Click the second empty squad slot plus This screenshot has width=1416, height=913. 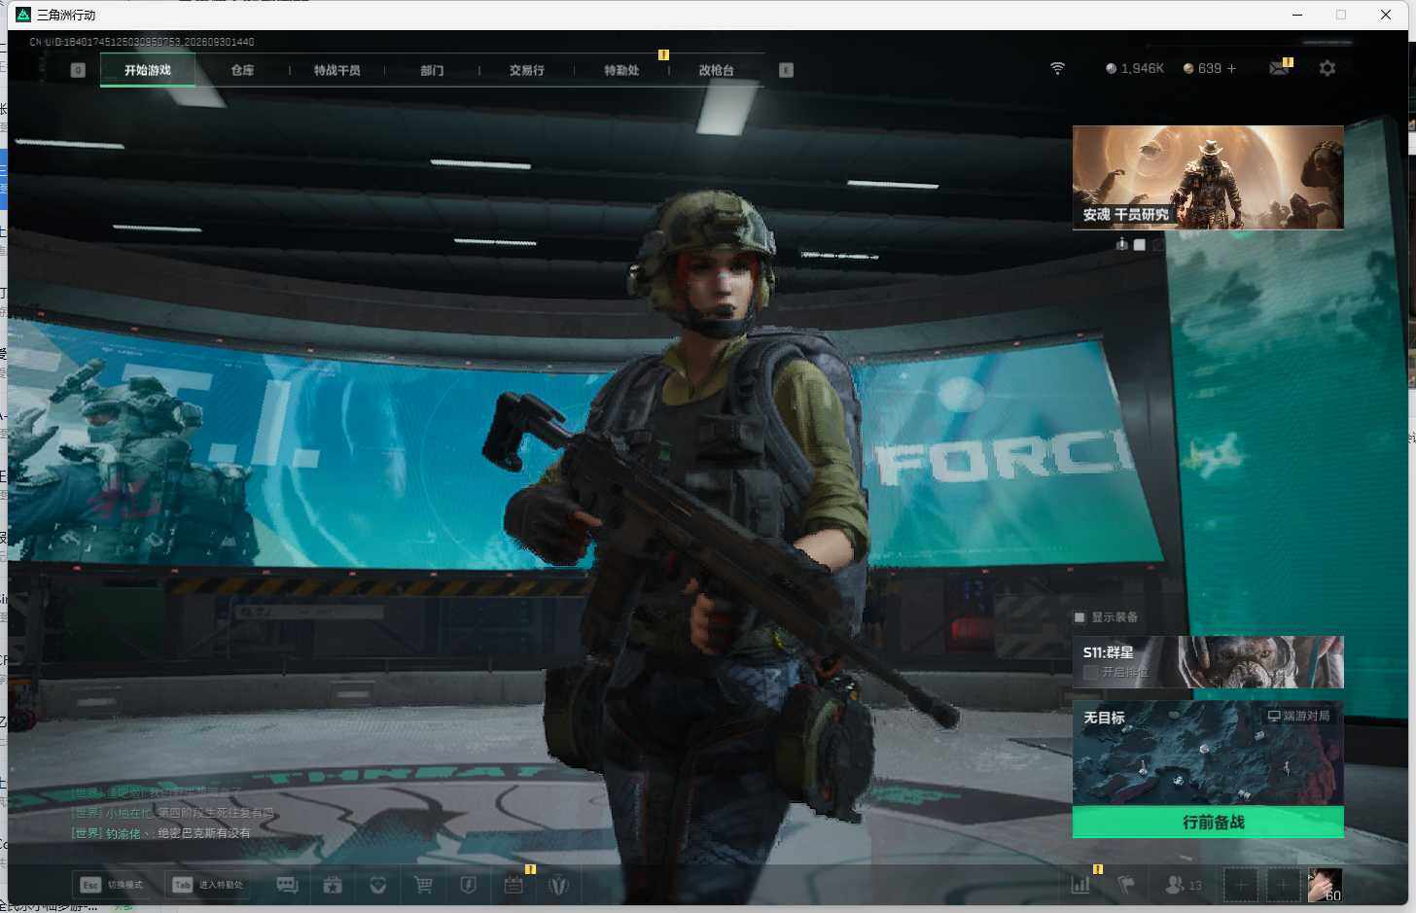point(1283,885)
